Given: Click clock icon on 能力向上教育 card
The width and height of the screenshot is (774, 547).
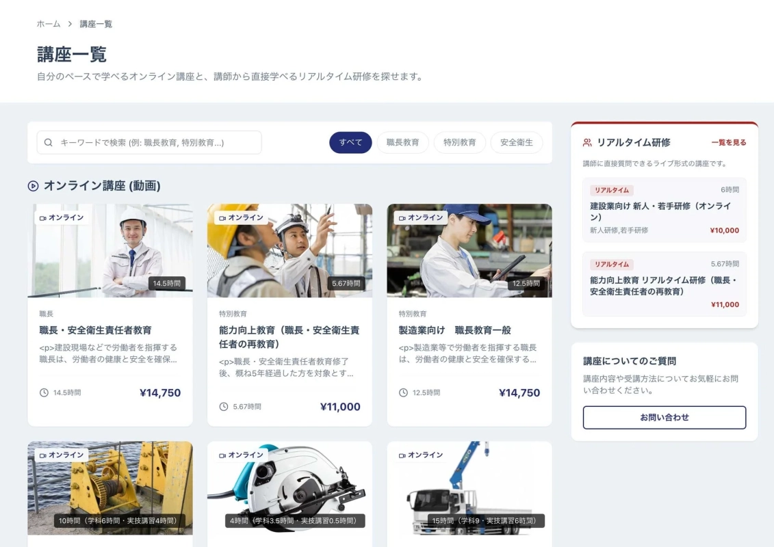Looking at the screenshot, I should point(224,407).
